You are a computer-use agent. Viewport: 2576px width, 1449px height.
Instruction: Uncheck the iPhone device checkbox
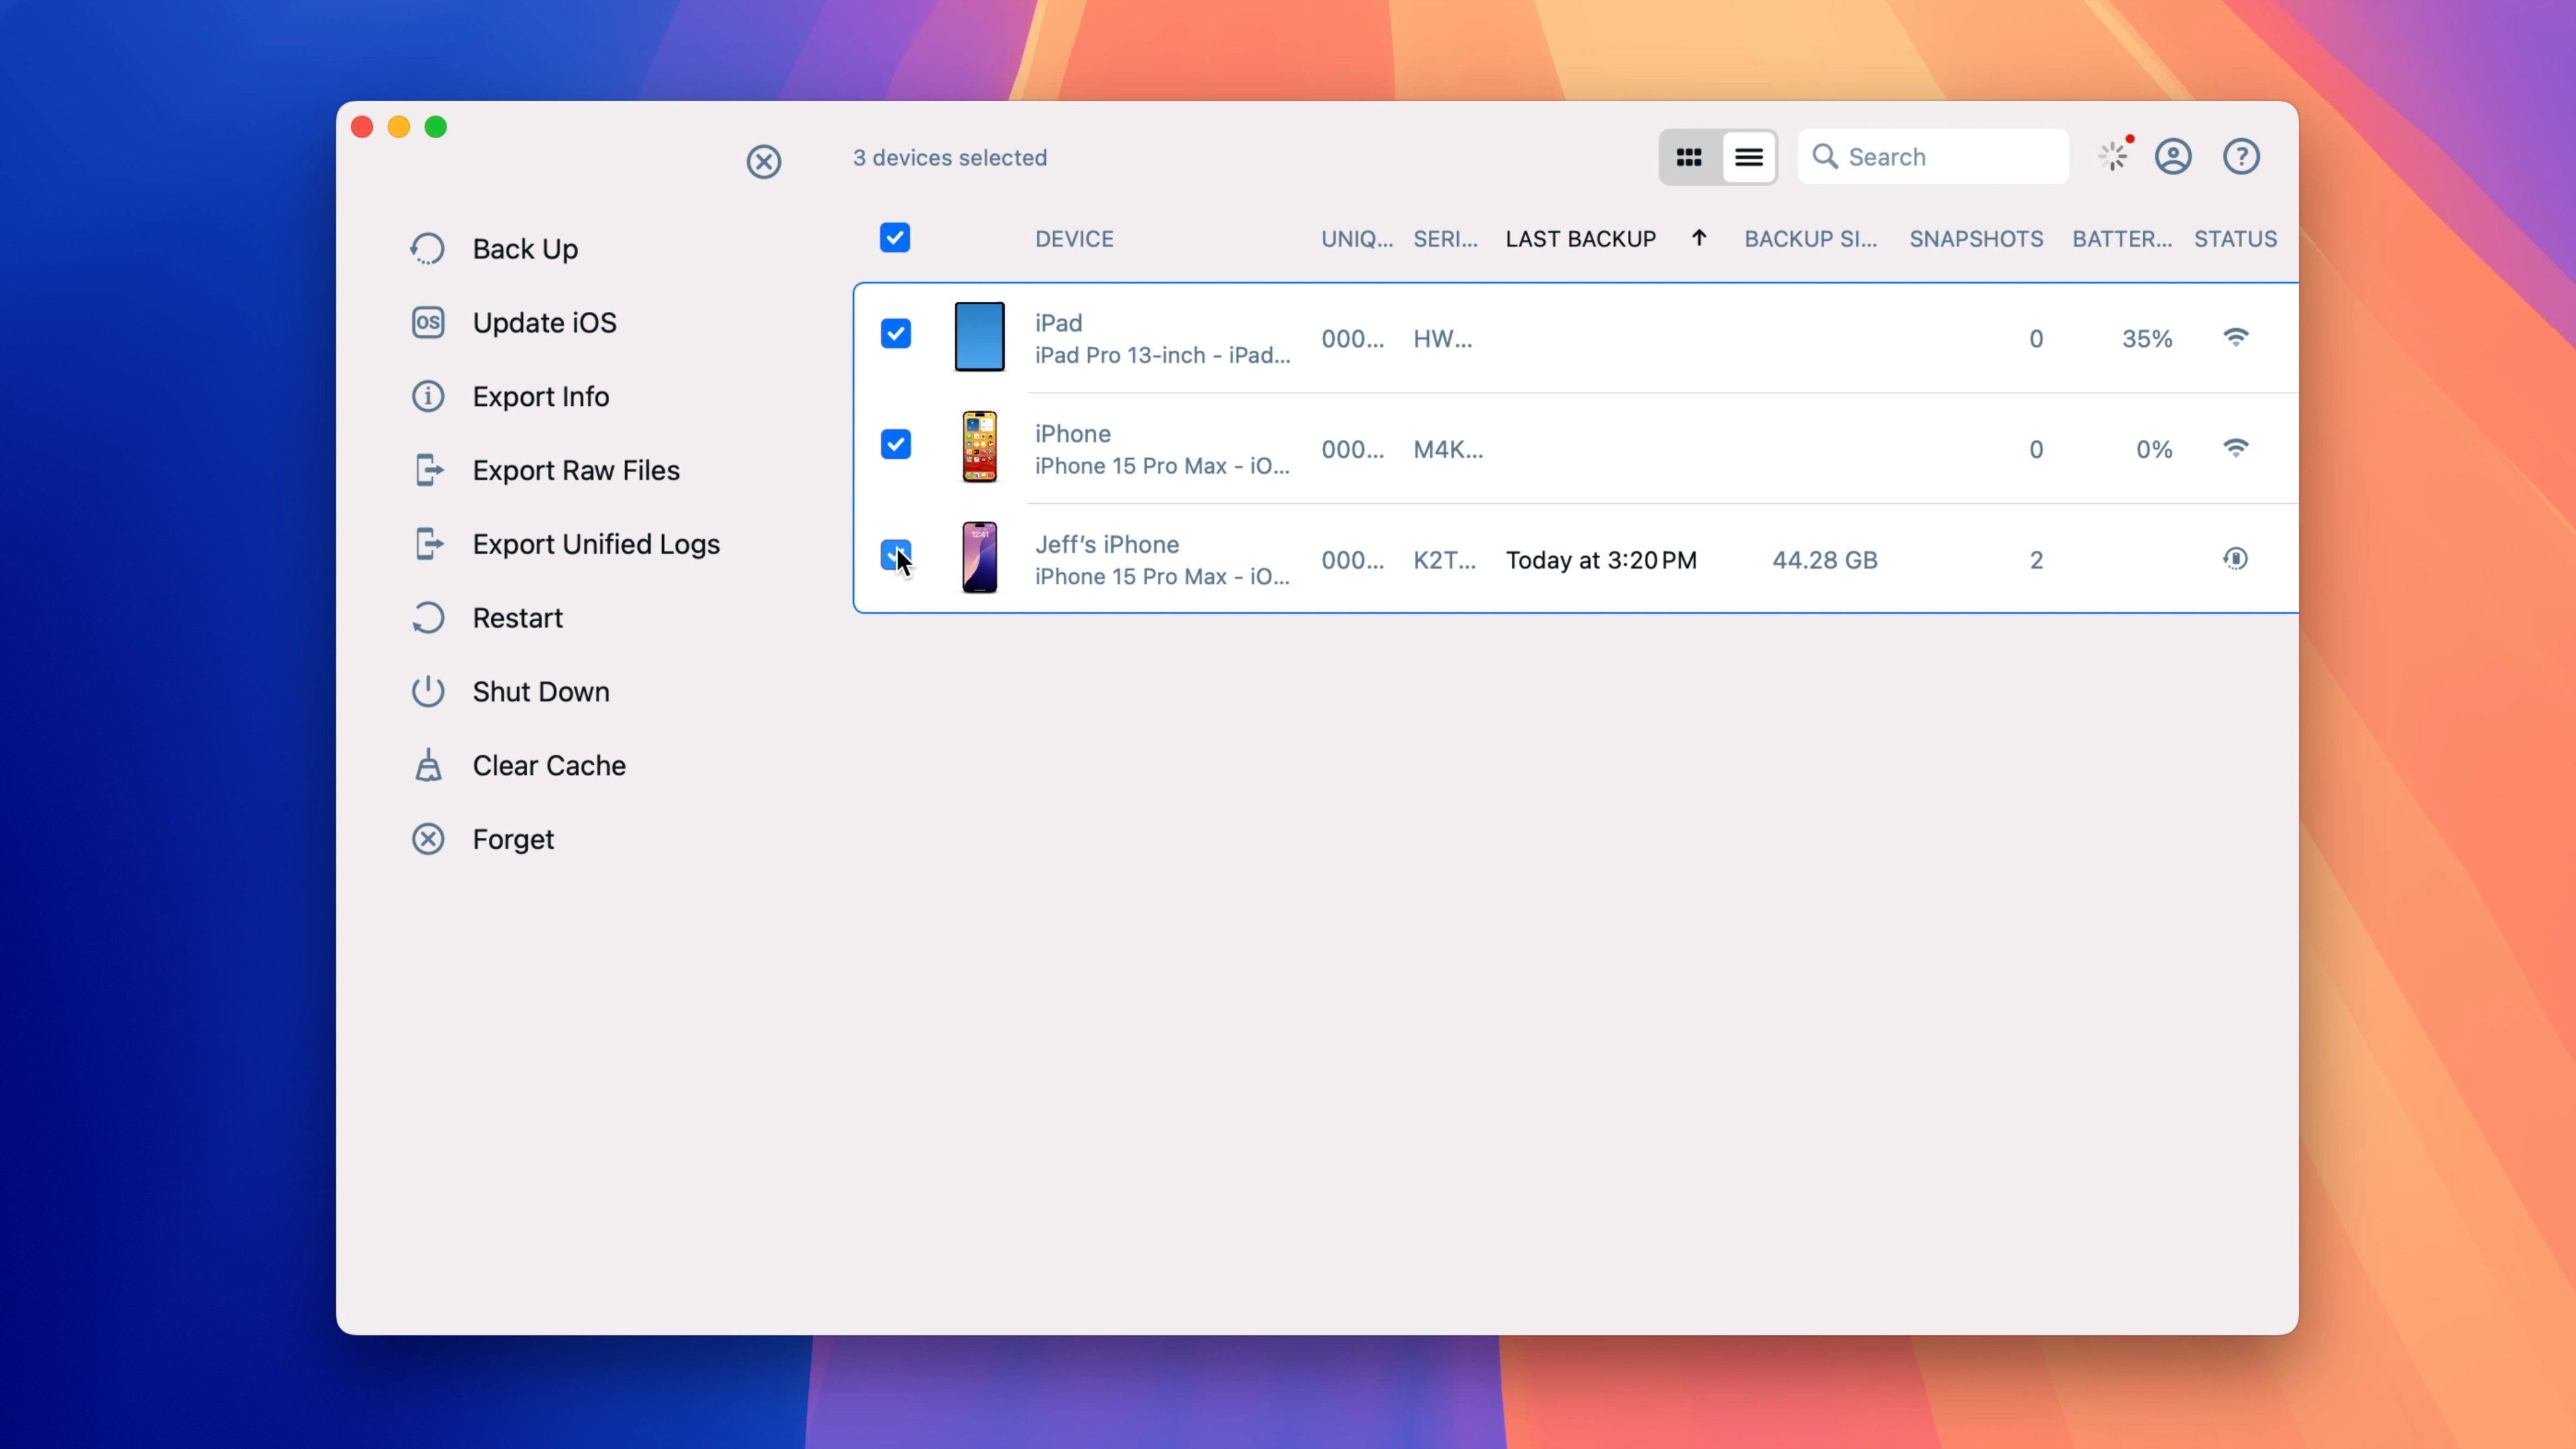tap(895, 444)
